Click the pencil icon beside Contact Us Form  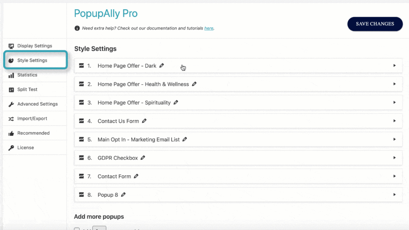coord(145,121)
